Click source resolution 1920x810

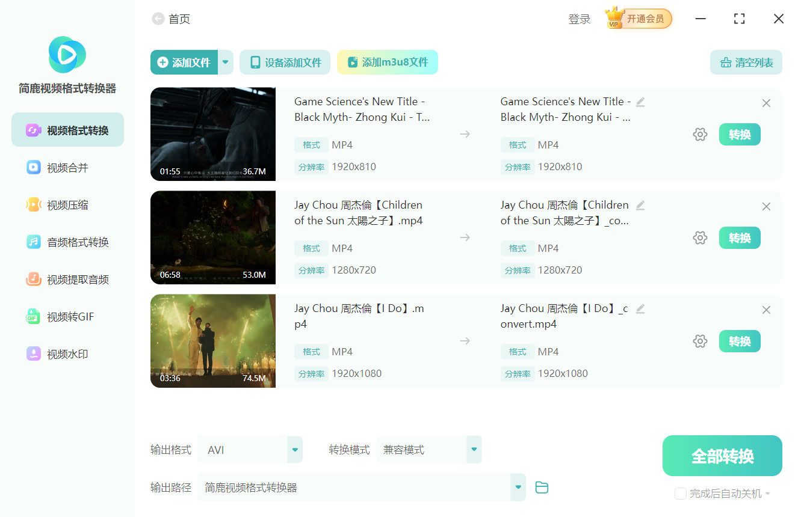[354, 167]
